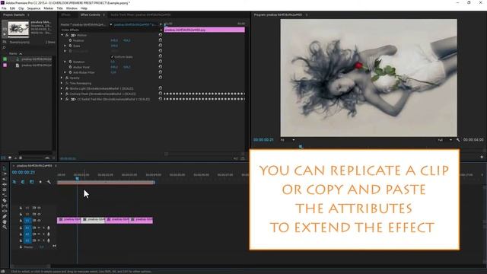Sort by Name column in Project panel

[13, 54]
